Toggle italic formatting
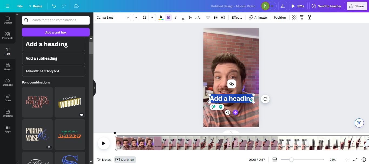The height and width of the screenshot is (164, 369). 176,18
